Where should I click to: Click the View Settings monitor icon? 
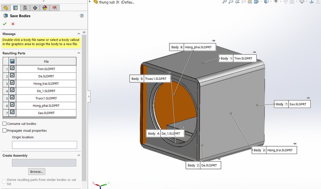coord(302,2)
